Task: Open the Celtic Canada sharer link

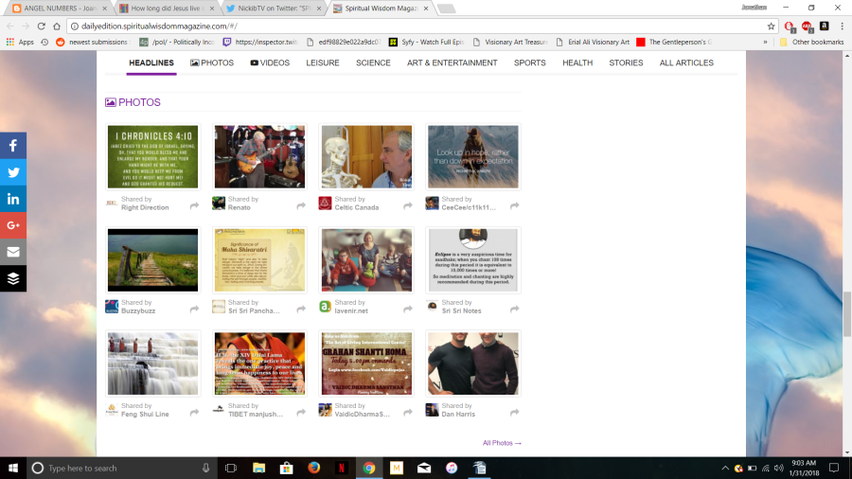Action: pyautogui.click(x=357, y=207)
